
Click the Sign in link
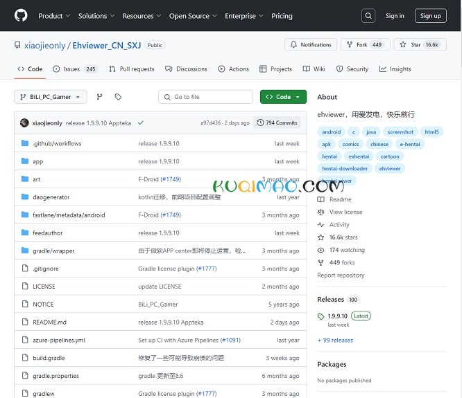point(395,16)
